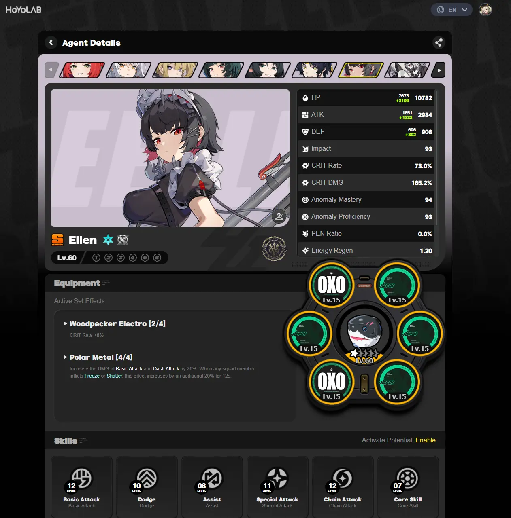The width and height of the screenshot is (511, 518).
Task: Open the share icon
Action: tap(439, 42)
